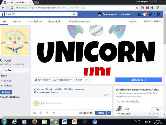Add a check-in location pin icon
Viewport: 166px width, 125px height.
point(47,113)
